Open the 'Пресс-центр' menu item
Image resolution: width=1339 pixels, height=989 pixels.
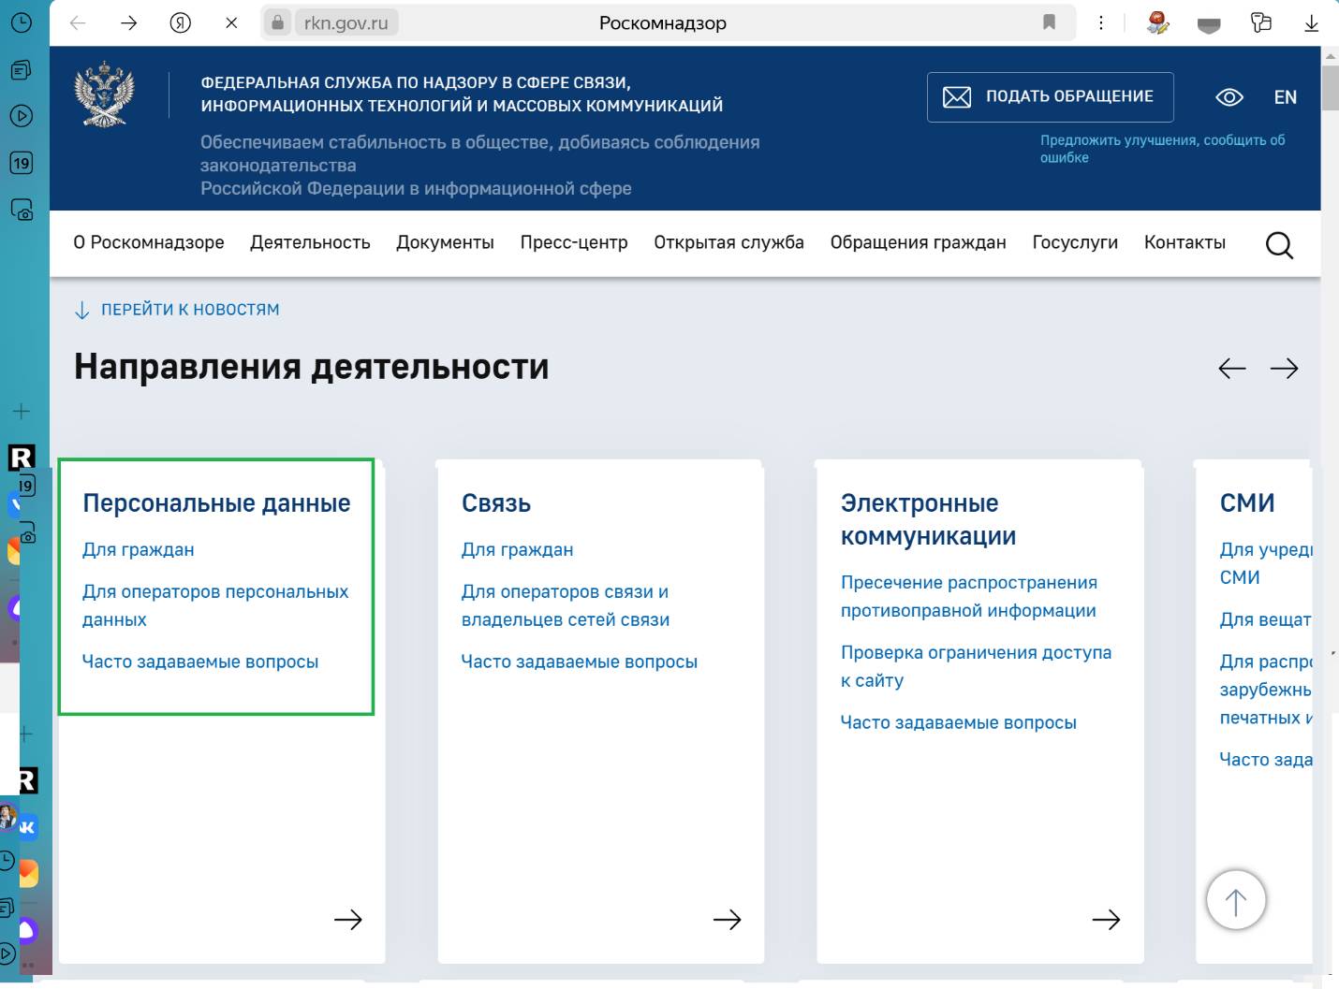tap(574, 242)
